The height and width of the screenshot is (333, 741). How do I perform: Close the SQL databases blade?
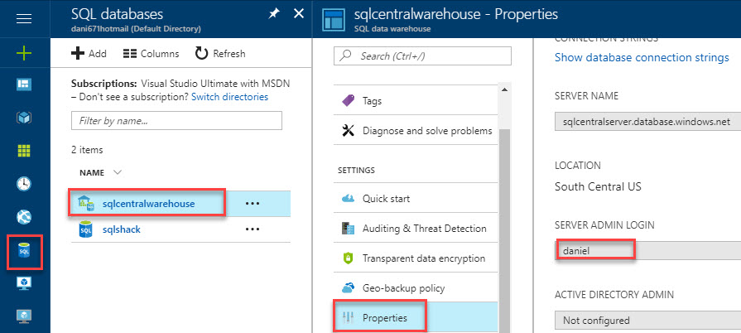[299, 14]
